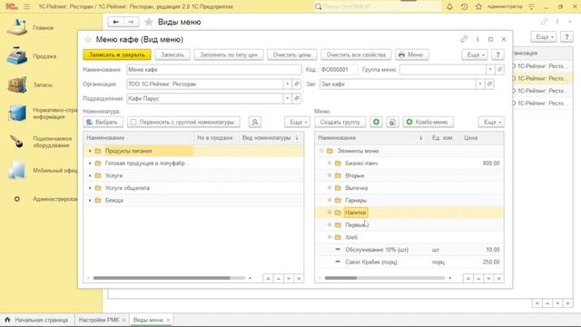The height and width of the screenshot is (327, 581).
Task: Switch to Начальная страница tab
Action: click(37, 320)
